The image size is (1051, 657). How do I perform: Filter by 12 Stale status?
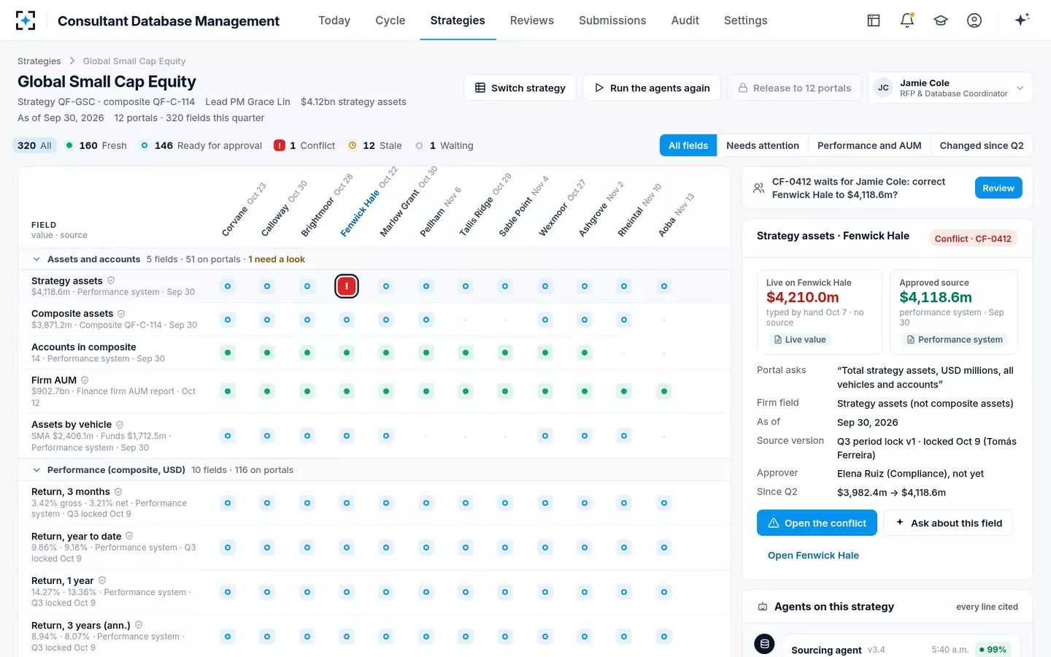pyautogui.click(x=375, y=145)
